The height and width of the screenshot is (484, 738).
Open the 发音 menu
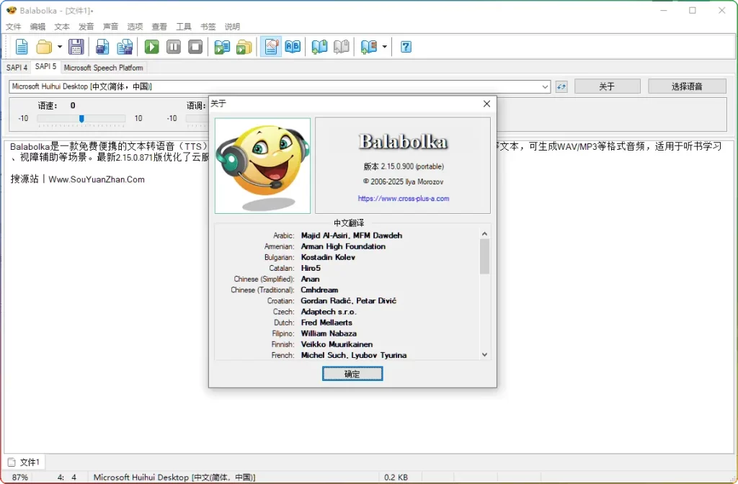click(86, 27)
